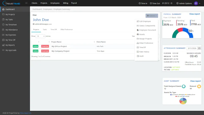The height and width of the screenshot is (115, 204).
Task: Open Asset Summary View report link
Action: [195, 81]
